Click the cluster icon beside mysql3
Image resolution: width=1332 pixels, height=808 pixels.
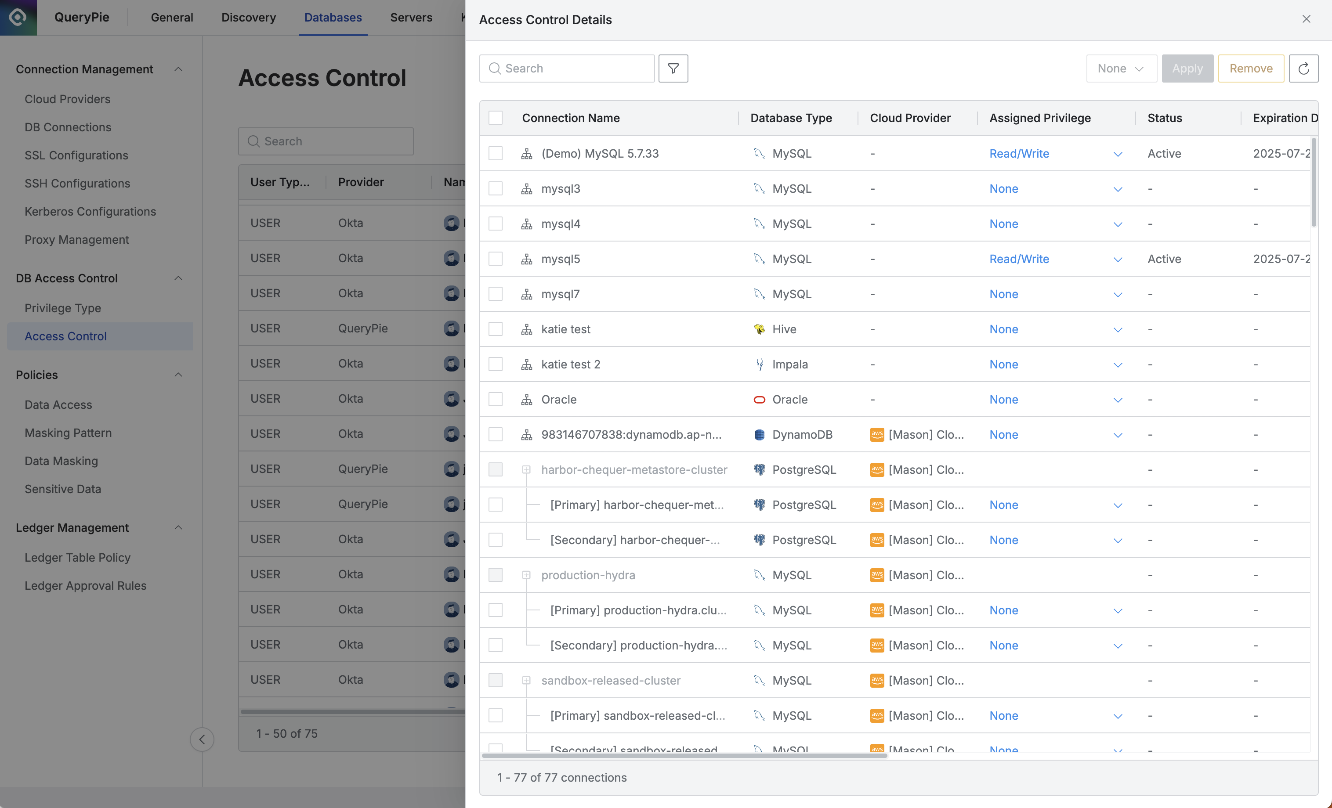[526, 189]
